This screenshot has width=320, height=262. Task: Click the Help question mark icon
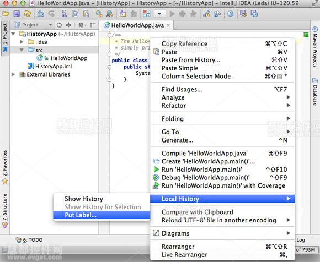tap(231, 14)
